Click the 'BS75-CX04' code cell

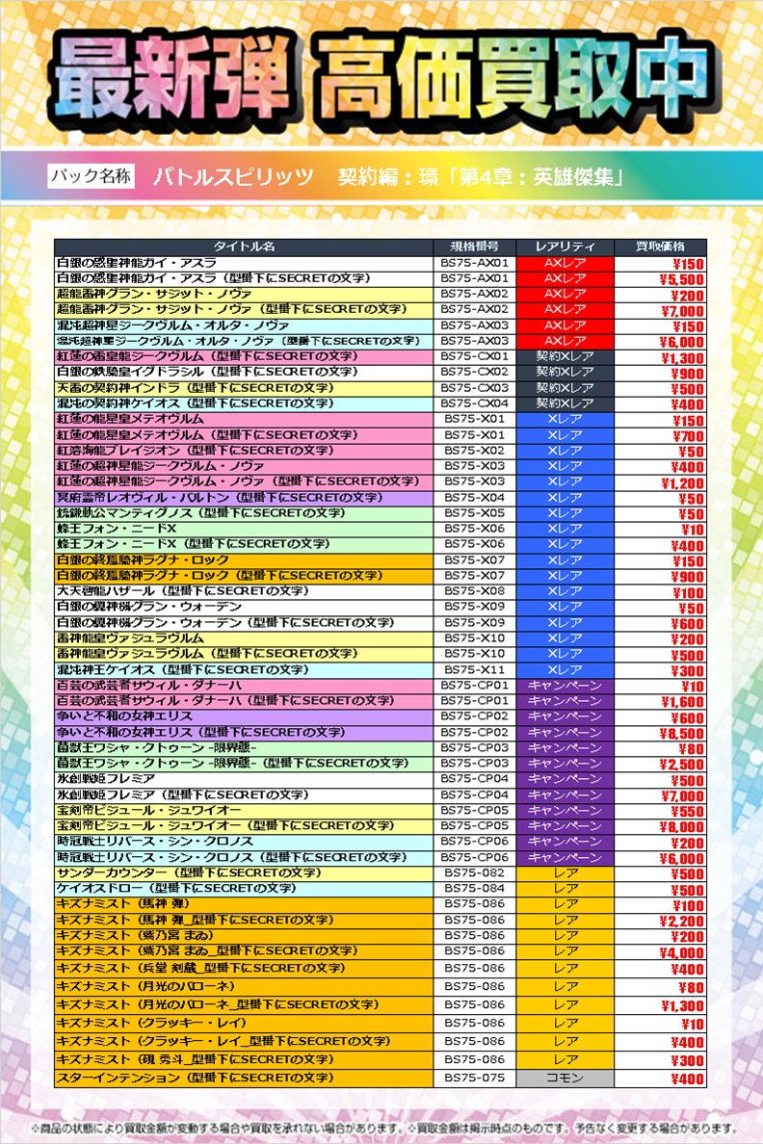tap(474, 403)
